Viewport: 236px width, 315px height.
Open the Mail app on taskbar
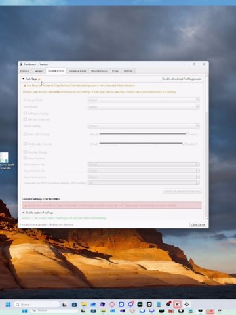(x=93, y=304)
